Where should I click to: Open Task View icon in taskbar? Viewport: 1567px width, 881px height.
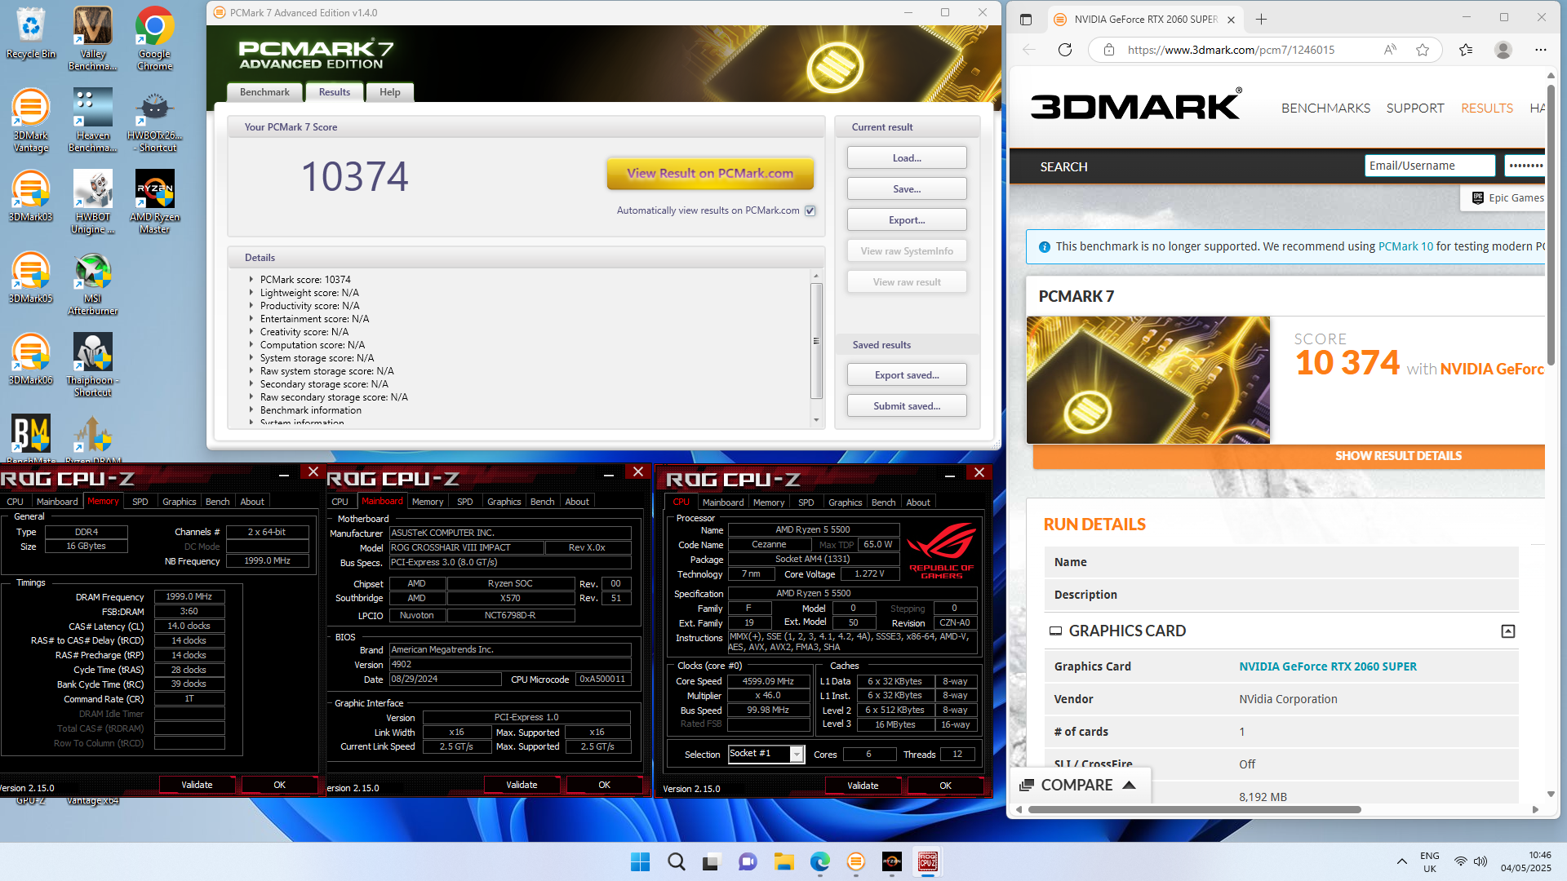[x=712, y=861]
